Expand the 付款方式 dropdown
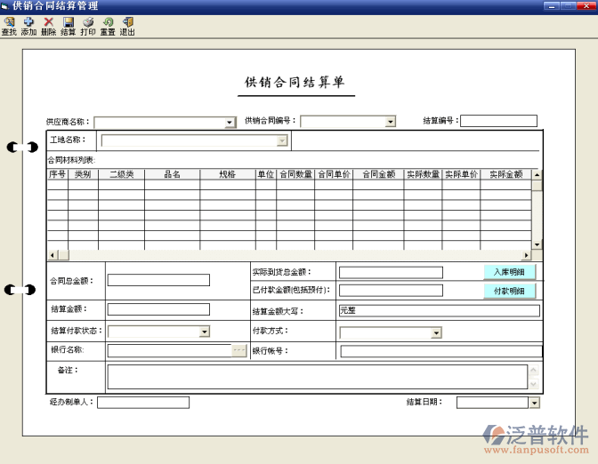 436,332
